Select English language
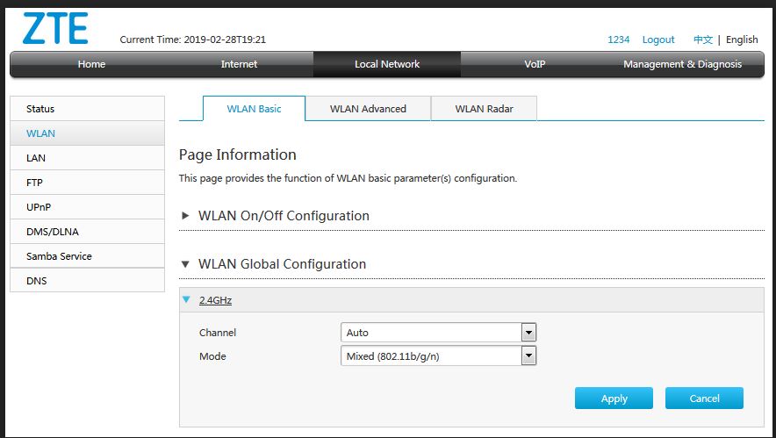The image size is (776, 438). 742,39
